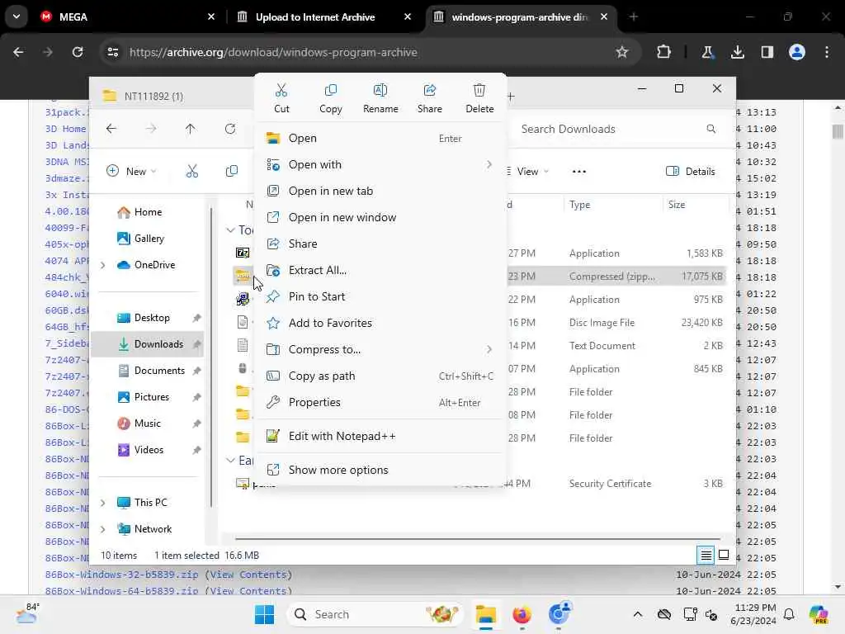
Task: Open Properties from context menu
Action: click(x=380, y=402)
